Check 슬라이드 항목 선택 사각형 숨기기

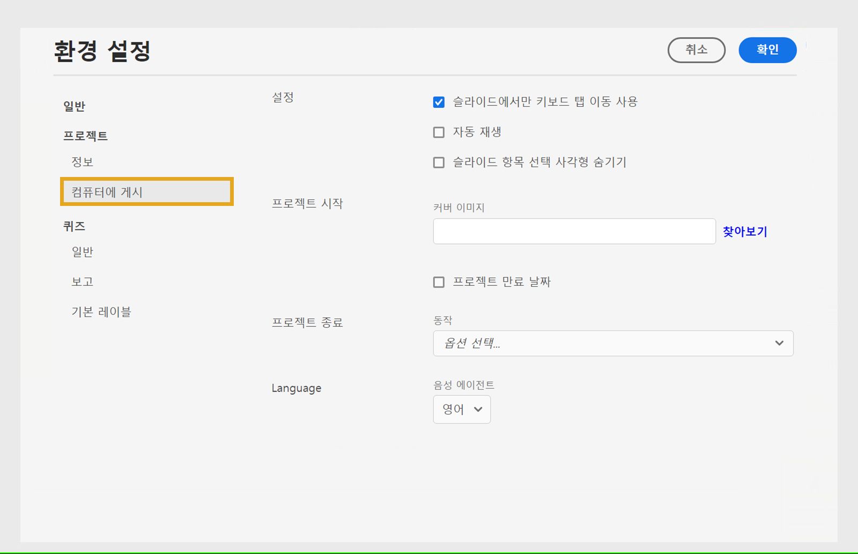coord(439,162)
